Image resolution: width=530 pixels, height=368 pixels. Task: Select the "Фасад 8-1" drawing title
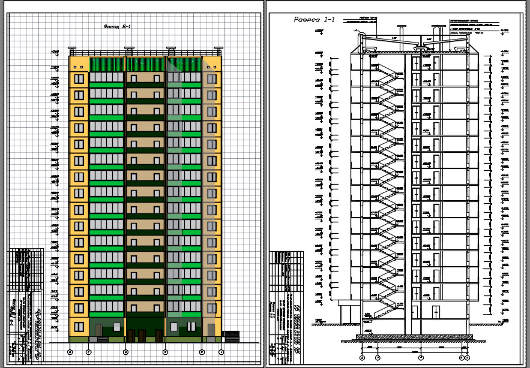117,27
